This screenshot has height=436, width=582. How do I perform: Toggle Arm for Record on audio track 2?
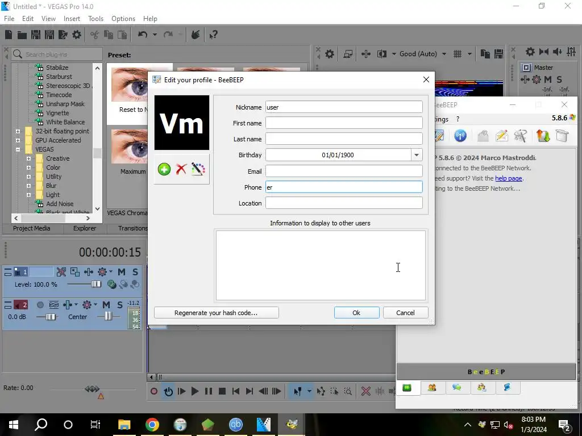40,305
